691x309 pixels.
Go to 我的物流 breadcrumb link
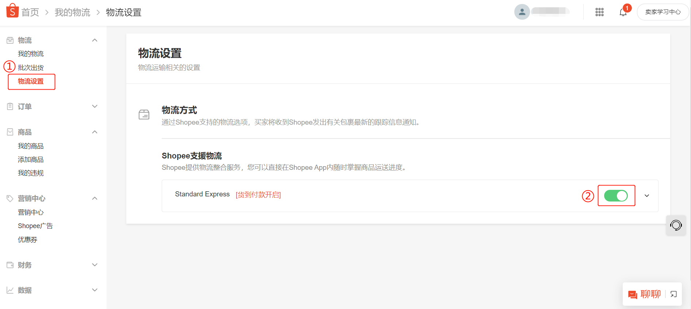point(72,12)
